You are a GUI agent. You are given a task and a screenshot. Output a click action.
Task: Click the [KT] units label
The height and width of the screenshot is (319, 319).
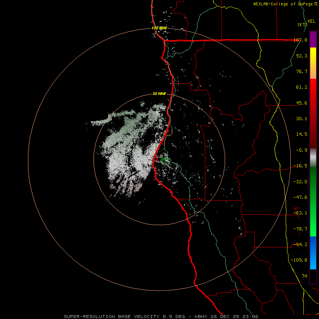pyautogui.click(x=302, y=24)
